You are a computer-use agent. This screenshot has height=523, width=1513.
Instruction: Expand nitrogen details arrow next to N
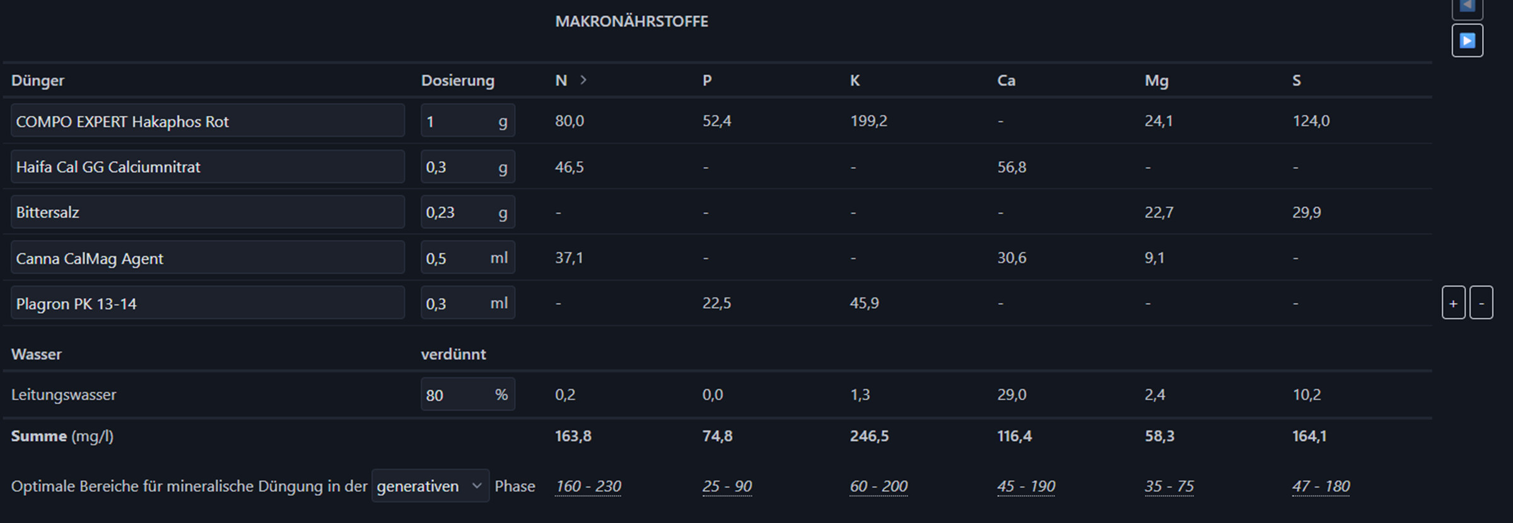(583, 80)
